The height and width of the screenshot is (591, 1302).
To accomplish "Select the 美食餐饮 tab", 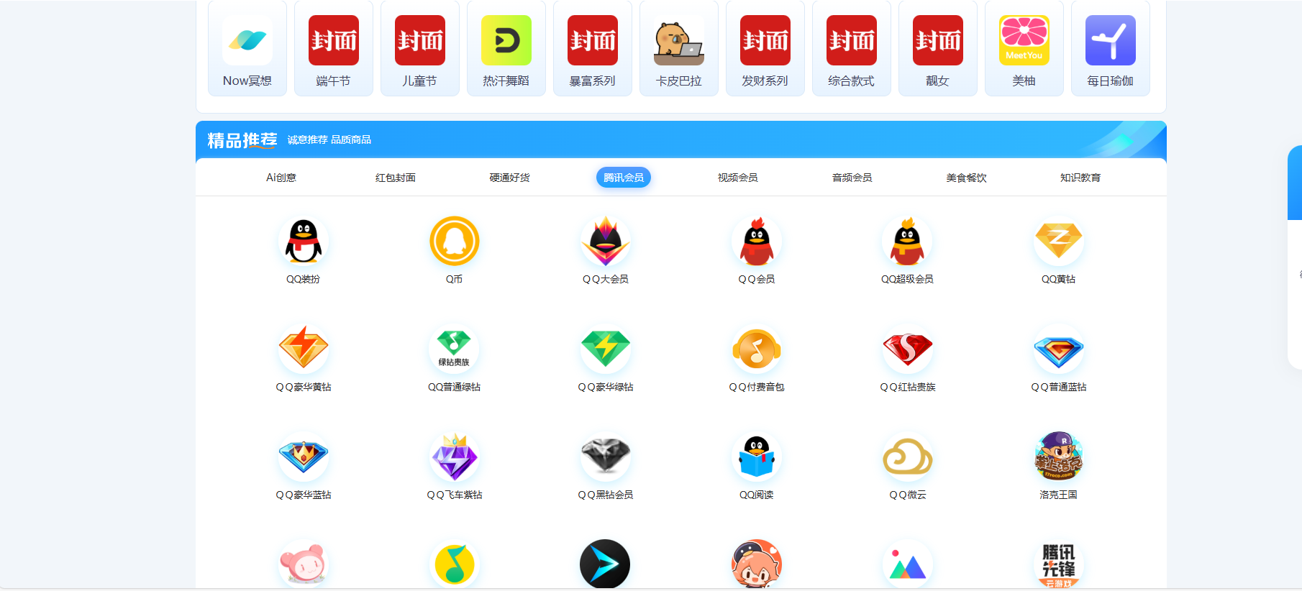I will pyautogui.click(x=966, y=178).
